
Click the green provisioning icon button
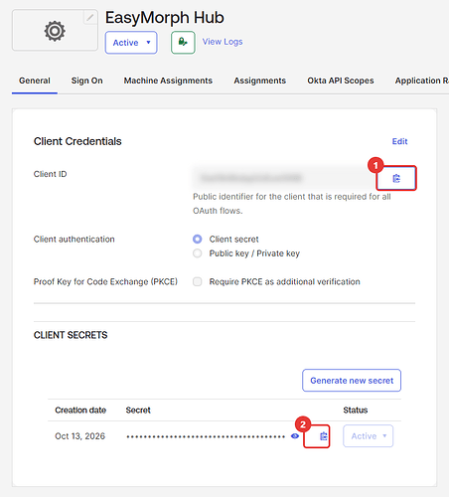[x=183, y=42]
